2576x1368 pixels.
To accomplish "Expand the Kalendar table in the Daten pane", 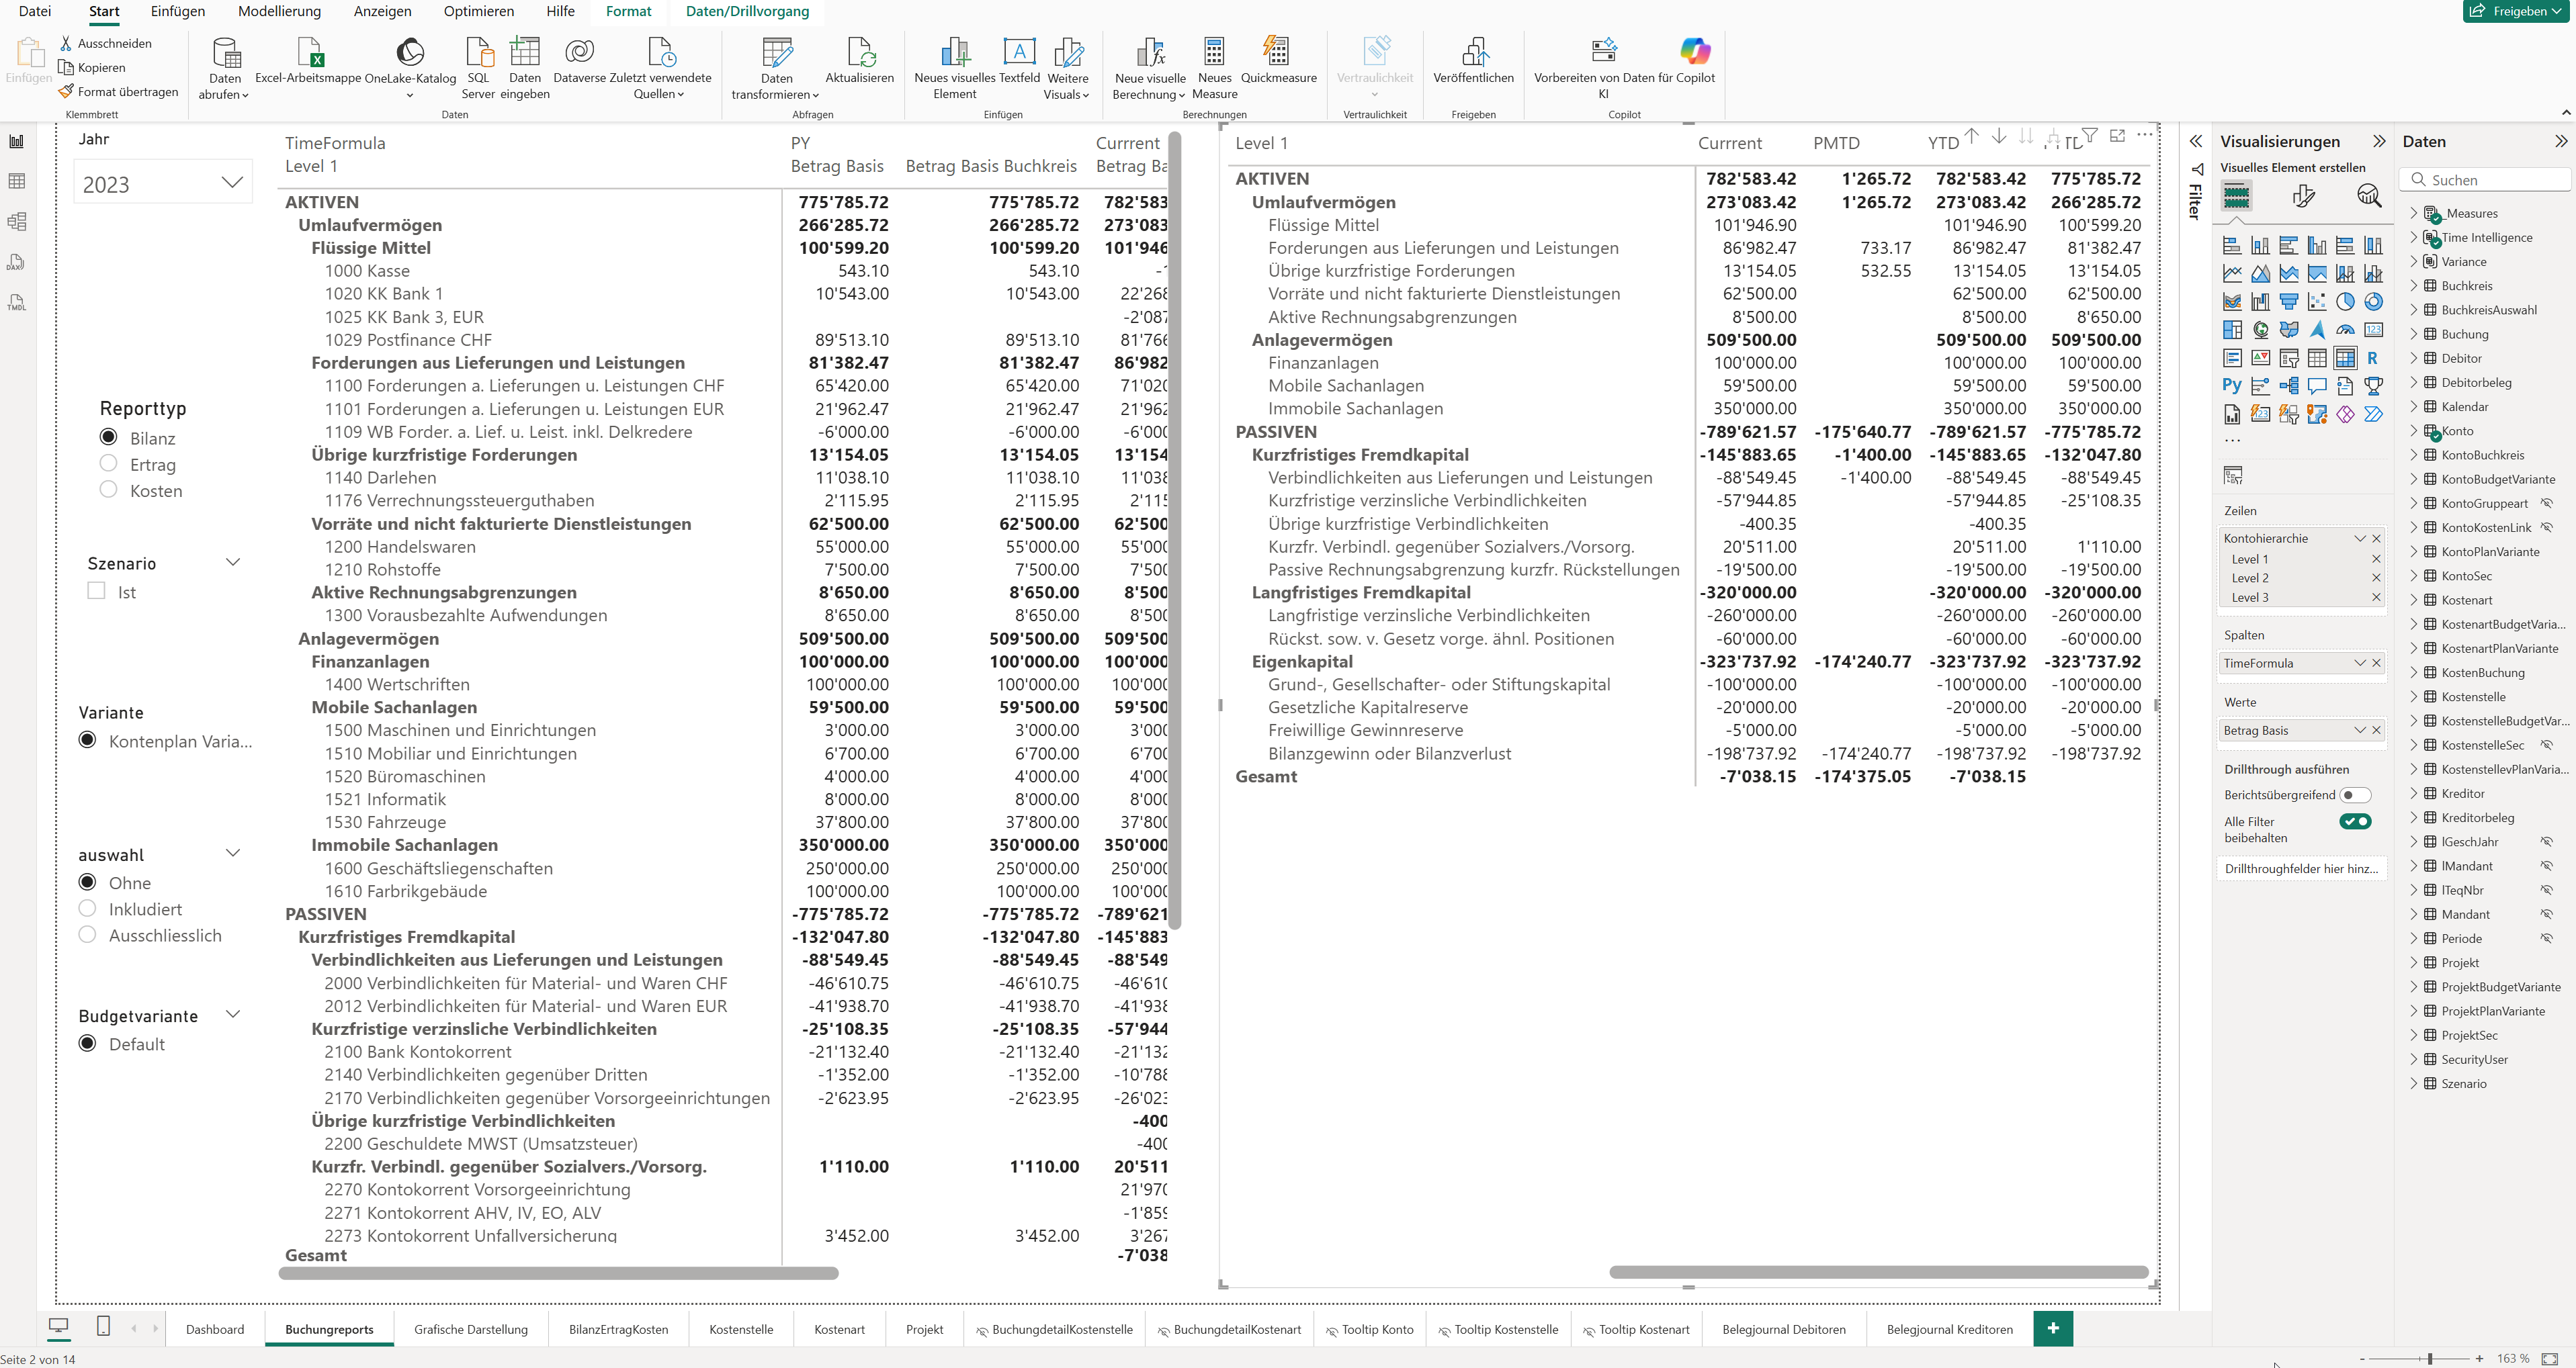I will point(2413,407).
